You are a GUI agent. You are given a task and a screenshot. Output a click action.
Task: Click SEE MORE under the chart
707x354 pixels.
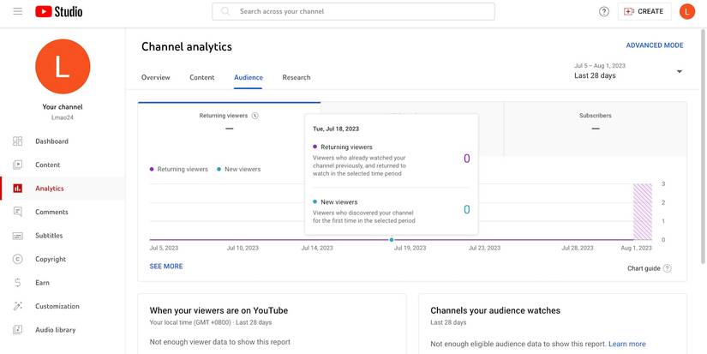coord(166,267)
